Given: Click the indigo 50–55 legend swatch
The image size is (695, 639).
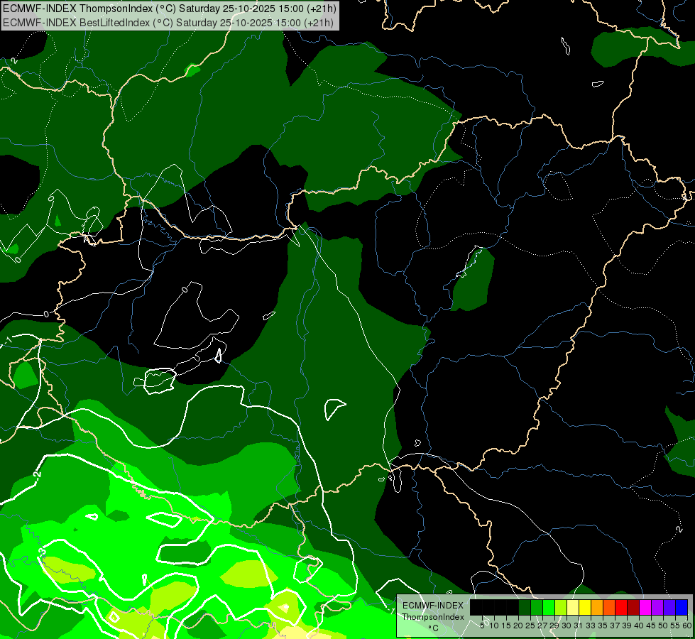Looking at the screenshot, I should [669, 607].
